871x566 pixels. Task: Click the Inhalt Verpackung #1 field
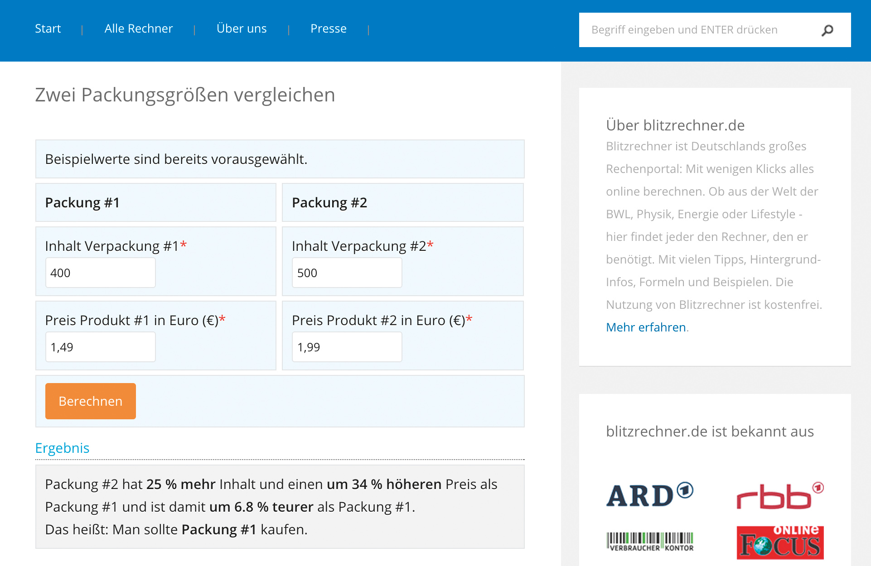point(100,273)
